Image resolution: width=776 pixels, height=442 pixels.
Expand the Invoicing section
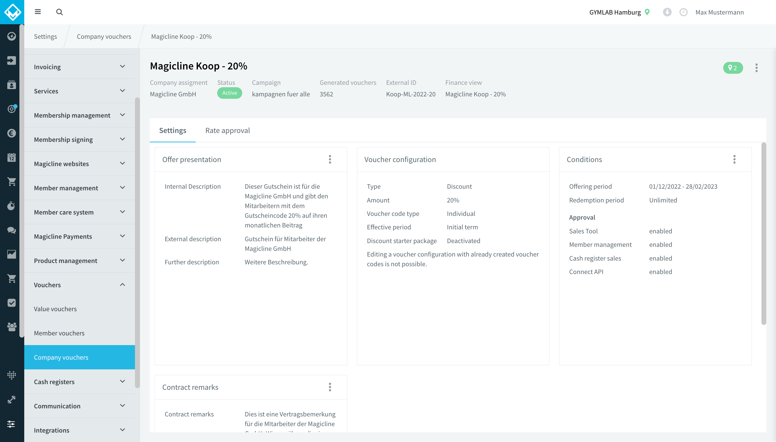(79, 67)
